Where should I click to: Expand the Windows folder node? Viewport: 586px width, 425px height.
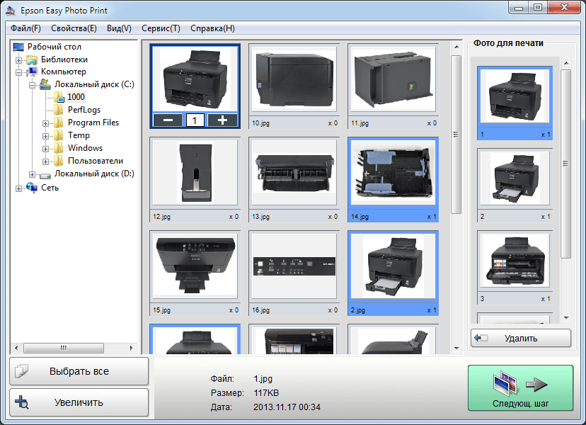[45, 149]
